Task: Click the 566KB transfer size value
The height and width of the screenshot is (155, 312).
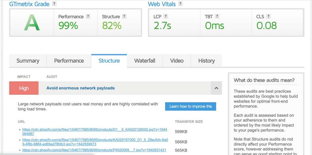Action: pyautogui.click(x=181, y=142)
